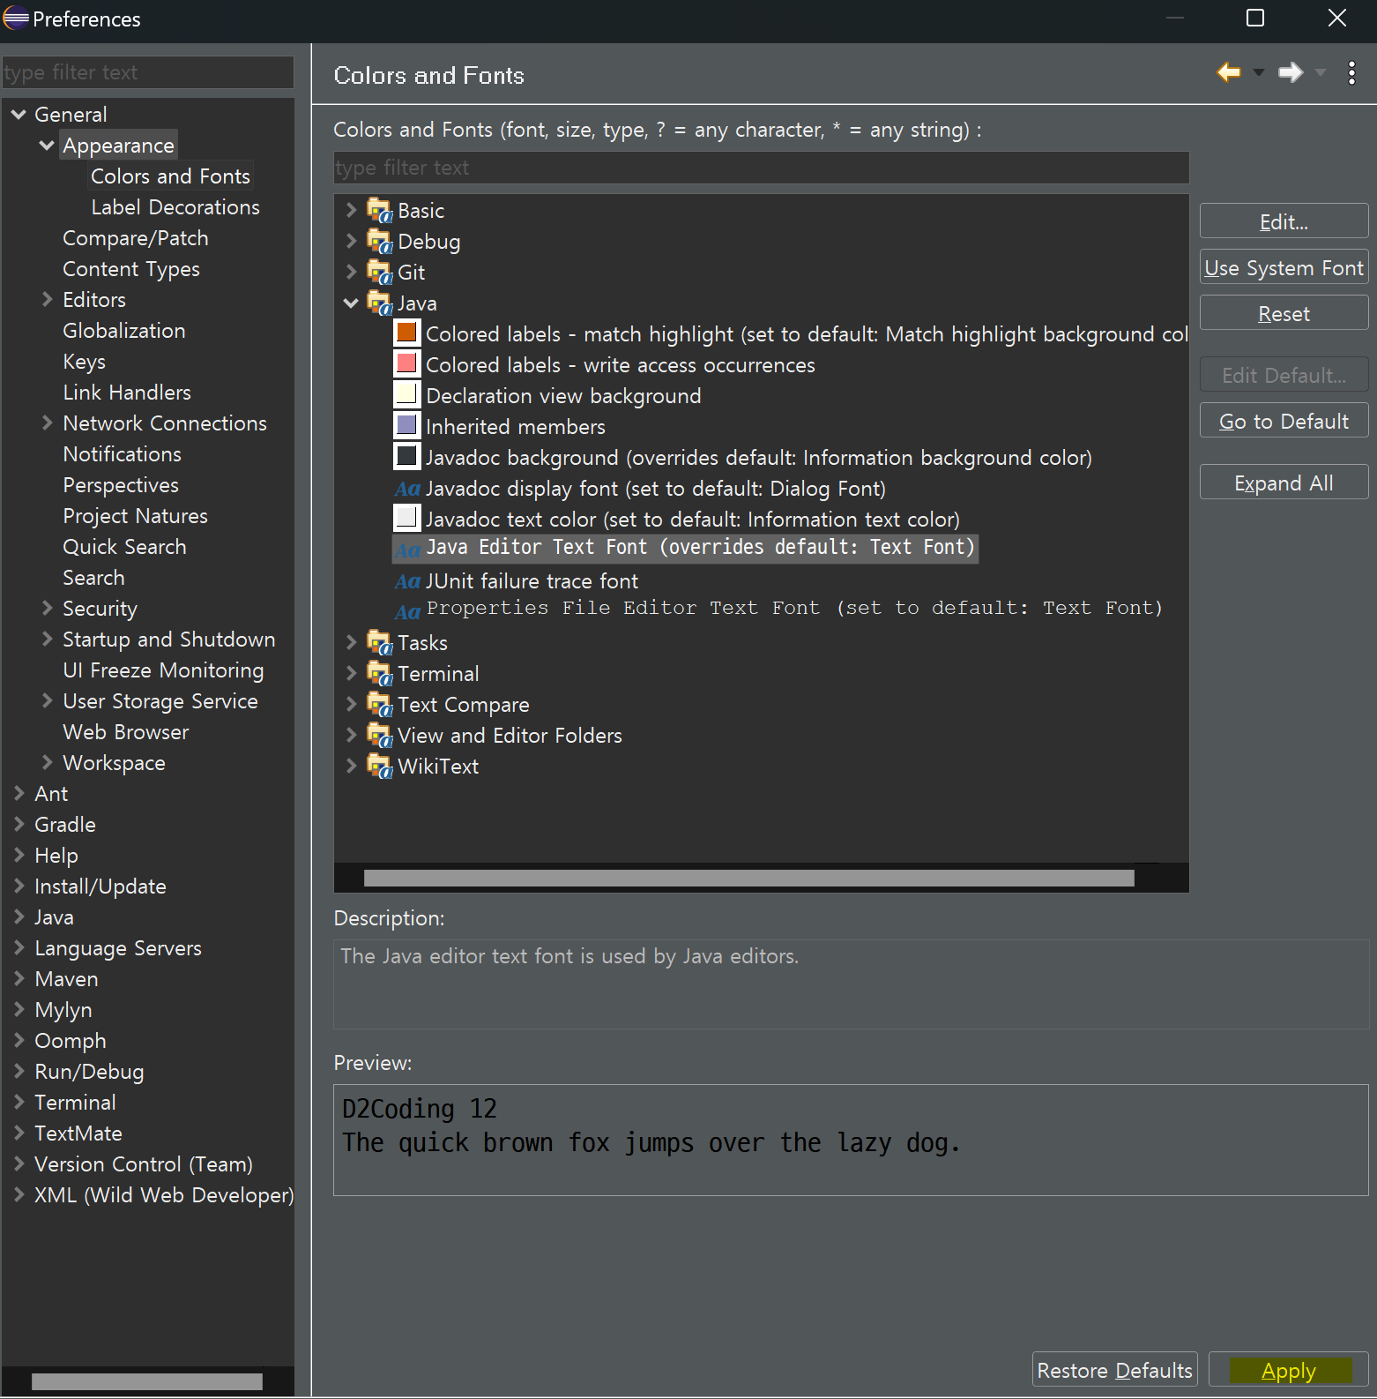The image size is (1377, 1399).
Task: Click the Debug category folder icon
Action: click(x=380, y=242)
